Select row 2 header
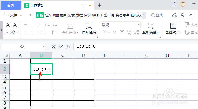 (x=5, y=69)
